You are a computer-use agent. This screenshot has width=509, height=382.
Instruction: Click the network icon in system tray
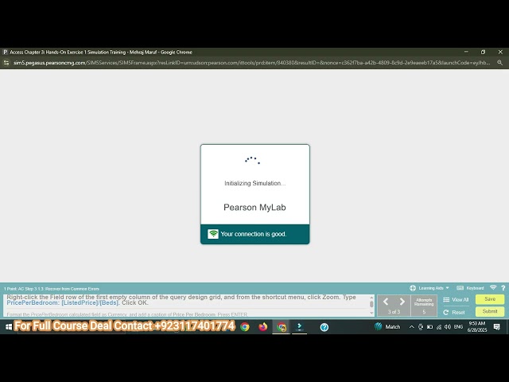439,327
